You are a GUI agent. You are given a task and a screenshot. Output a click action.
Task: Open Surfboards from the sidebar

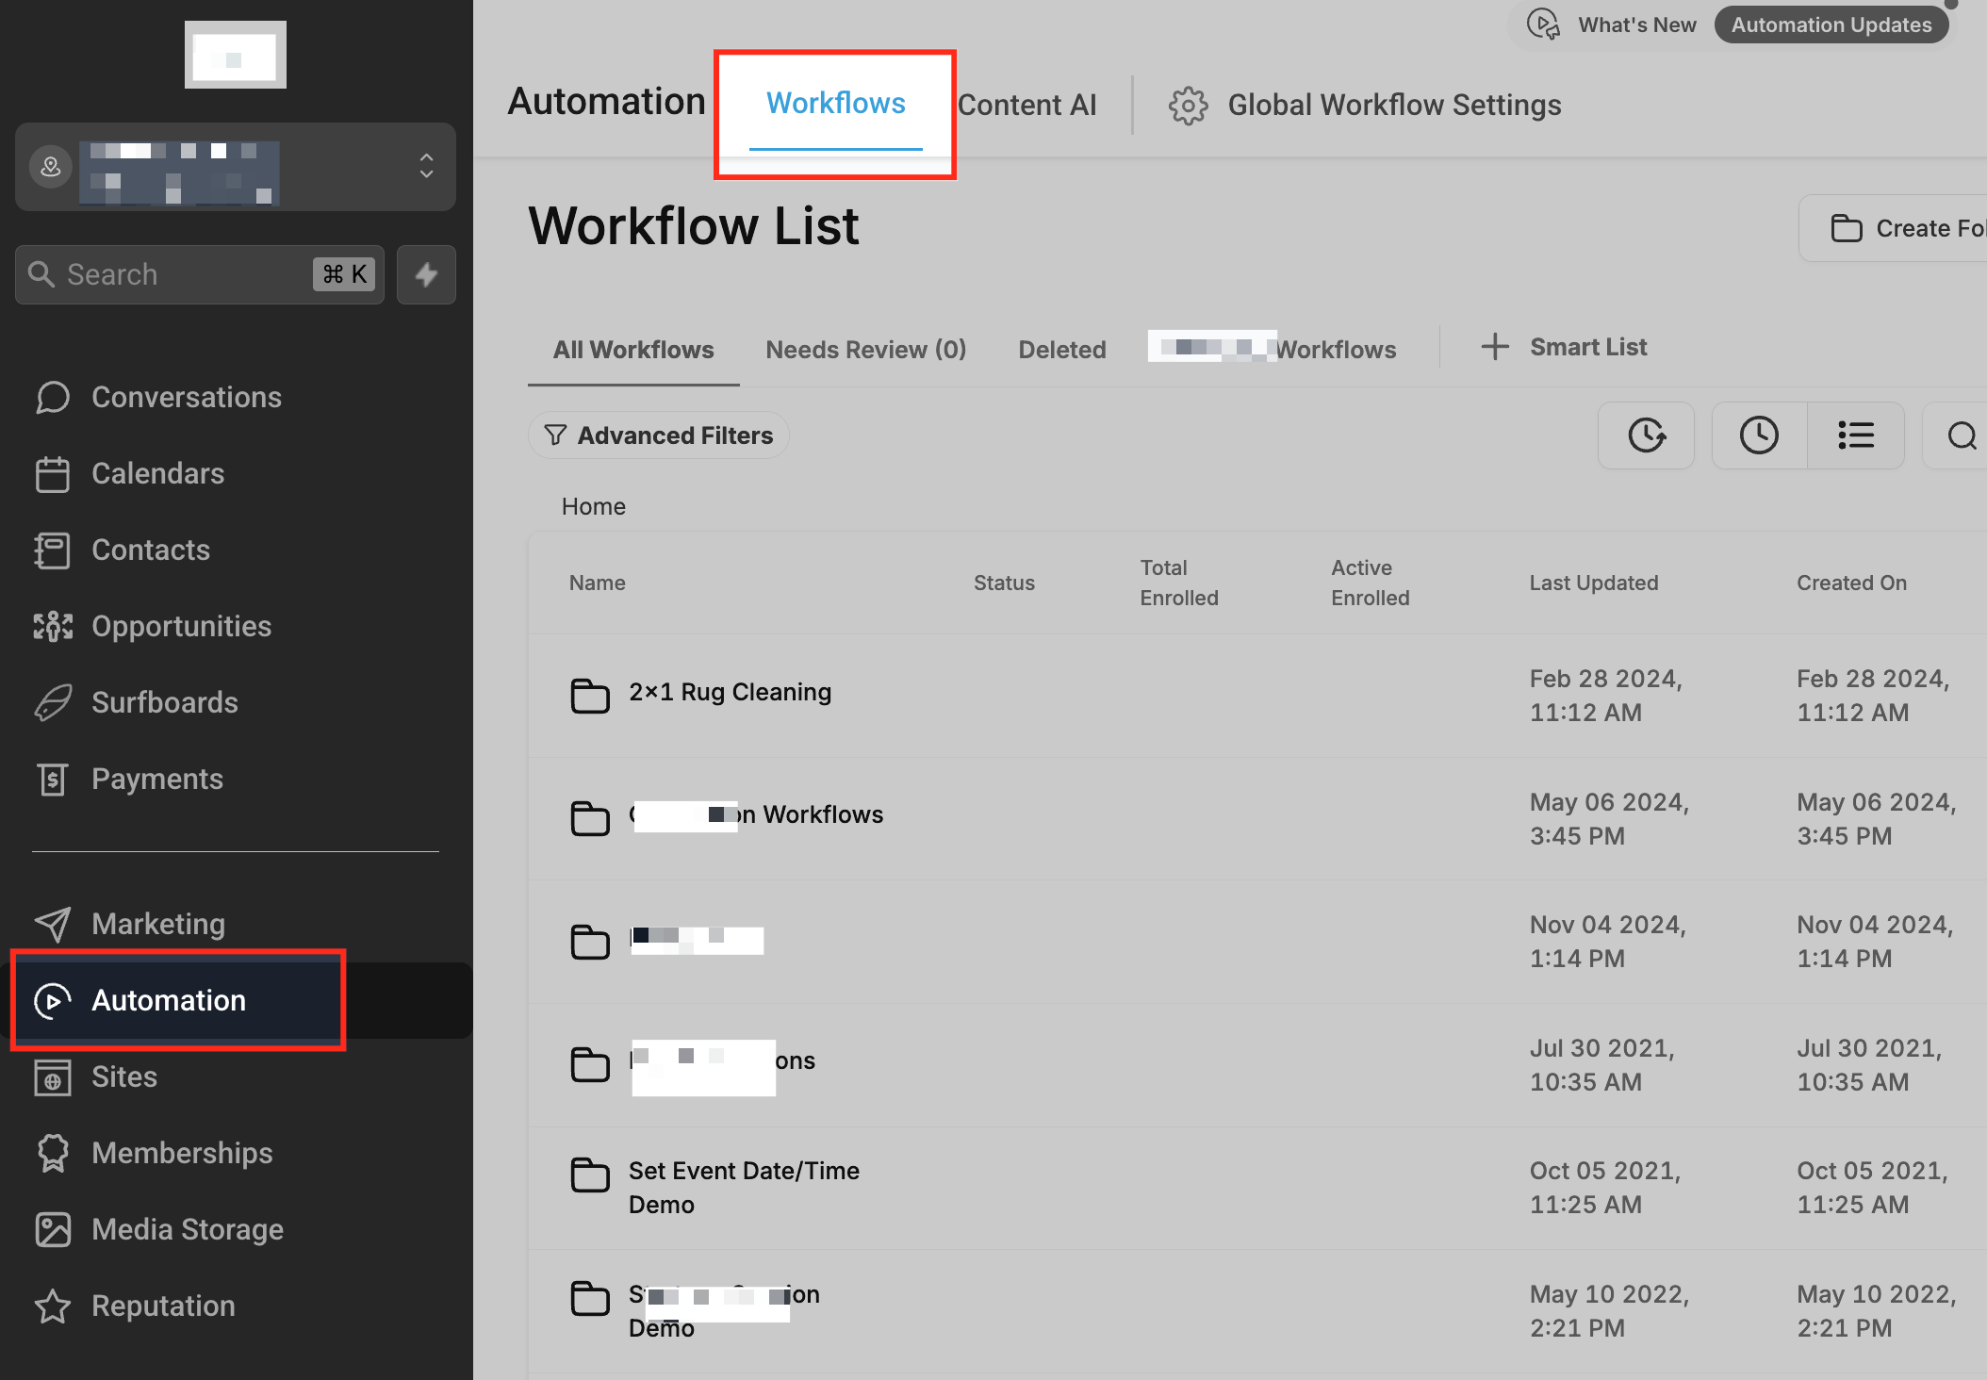coord(164,702)
